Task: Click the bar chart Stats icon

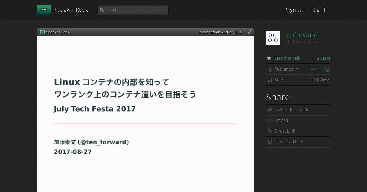Action: (269, 80)
